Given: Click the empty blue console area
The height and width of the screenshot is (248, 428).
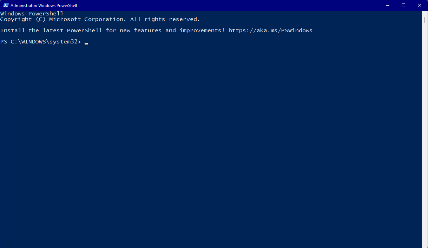Looking at the screenshot, I should tap(211, 140).
